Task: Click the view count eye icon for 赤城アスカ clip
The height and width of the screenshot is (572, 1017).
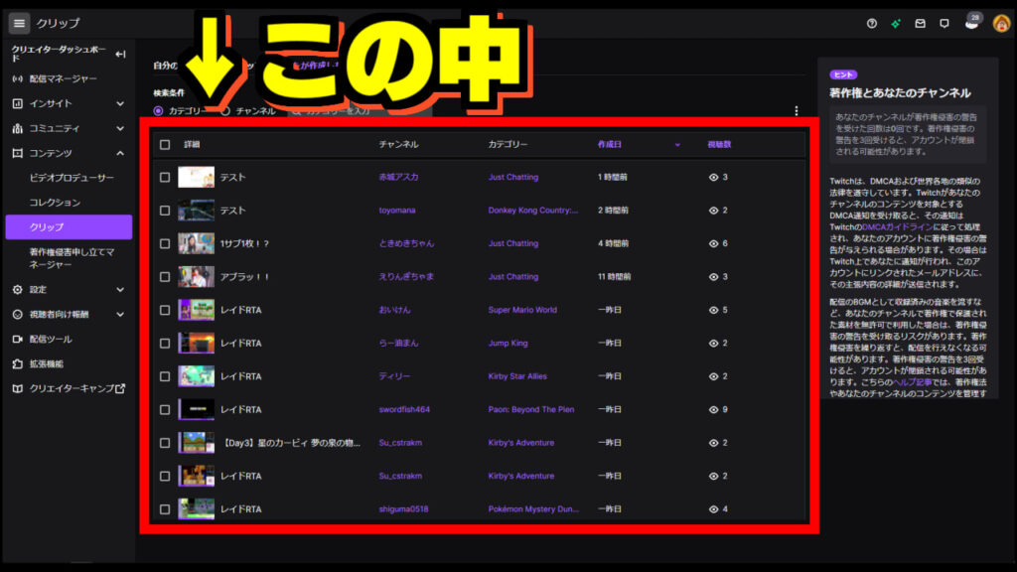Action: tap(713, 177)
